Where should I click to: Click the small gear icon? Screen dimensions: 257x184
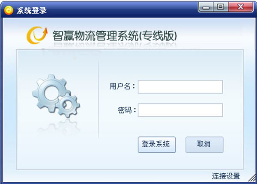point(68,105)
